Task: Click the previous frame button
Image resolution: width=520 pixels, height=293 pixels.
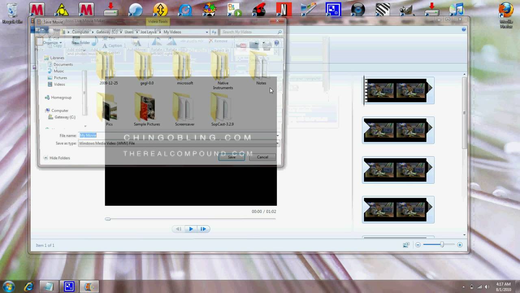Action: (x=178, y=229)
